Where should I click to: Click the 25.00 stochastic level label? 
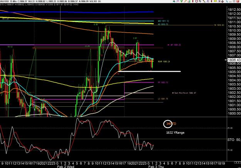point(230,128)
